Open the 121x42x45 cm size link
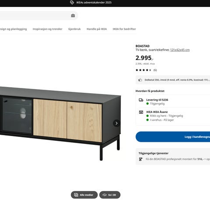The image size is (210, 210). (x=180, y=50)
